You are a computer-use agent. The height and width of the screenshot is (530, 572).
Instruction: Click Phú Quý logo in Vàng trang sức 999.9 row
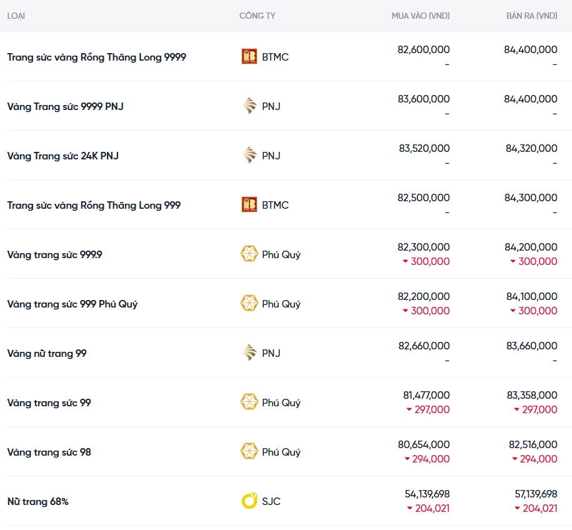[x=249, y=254]
